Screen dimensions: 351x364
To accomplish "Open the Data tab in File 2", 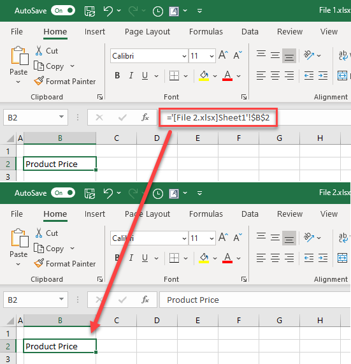I will pyautogui.click(x=250, y=214).
